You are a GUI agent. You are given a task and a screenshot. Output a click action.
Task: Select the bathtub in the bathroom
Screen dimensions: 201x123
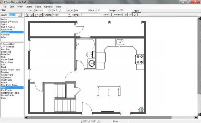(x=85, y=44)
